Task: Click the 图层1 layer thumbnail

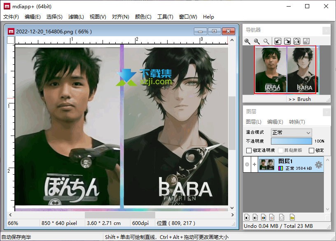Action: [267, 164]
